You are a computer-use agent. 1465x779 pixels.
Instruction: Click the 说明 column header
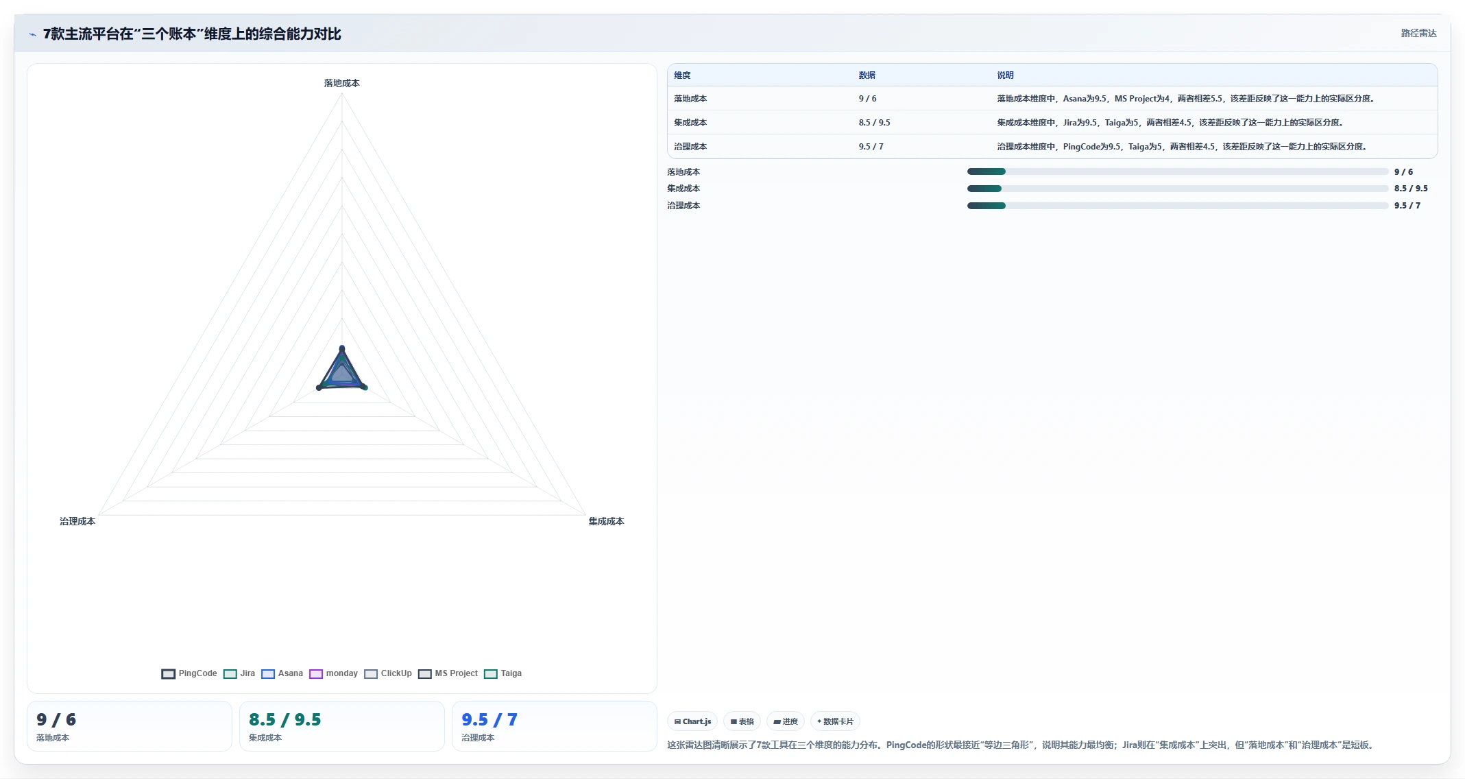point(1005,75)
